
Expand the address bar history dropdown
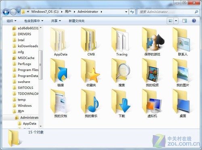click(x=126, y=12)
